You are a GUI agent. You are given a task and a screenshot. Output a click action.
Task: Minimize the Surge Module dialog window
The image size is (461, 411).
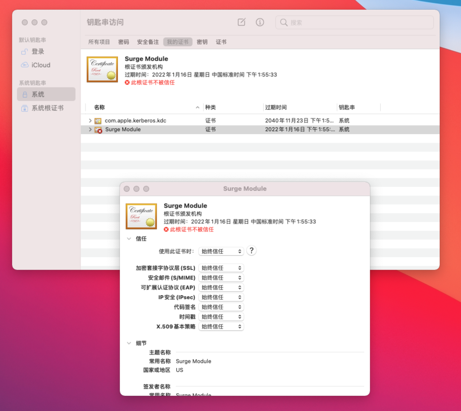click(137, 189)
